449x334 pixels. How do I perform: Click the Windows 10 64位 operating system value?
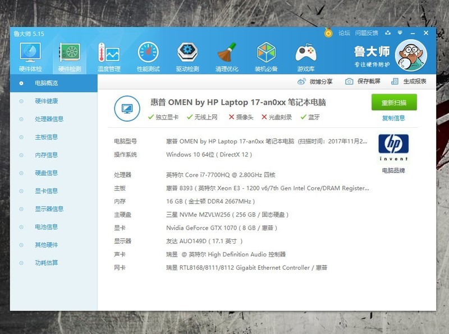(209, 155)
